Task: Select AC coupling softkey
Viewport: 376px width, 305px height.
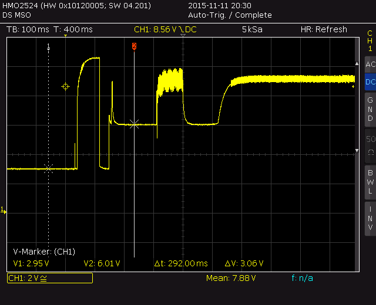Action: tap(370, 65)
